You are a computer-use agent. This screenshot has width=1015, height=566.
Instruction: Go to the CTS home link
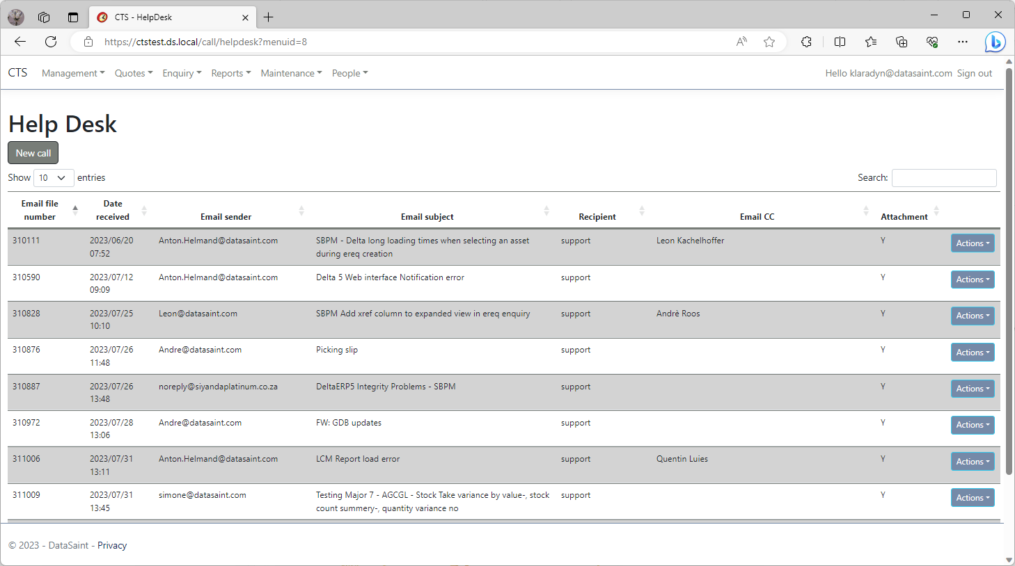click(x=17, y=72)
